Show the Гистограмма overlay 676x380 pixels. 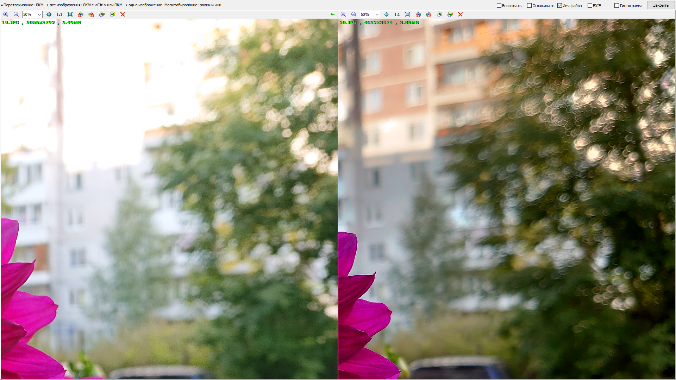(x=616, y=5)
